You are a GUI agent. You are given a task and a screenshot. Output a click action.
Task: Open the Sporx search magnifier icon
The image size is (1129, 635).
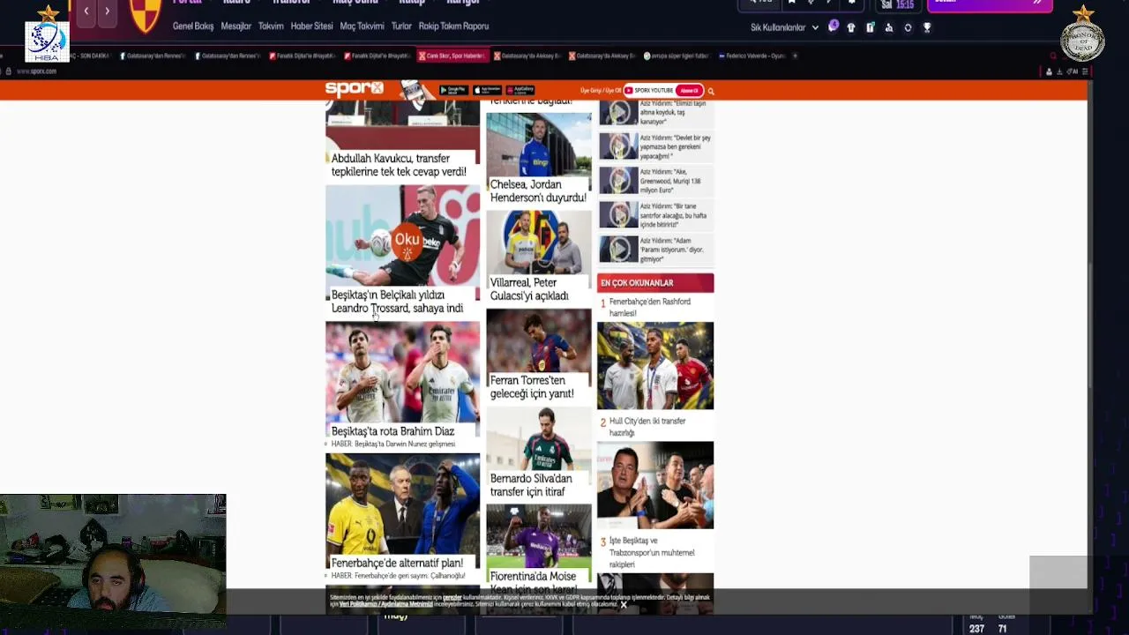coord(711,90)
